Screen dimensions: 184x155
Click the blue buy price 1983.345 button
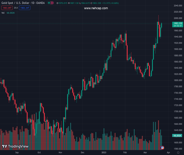coord(25,8)
